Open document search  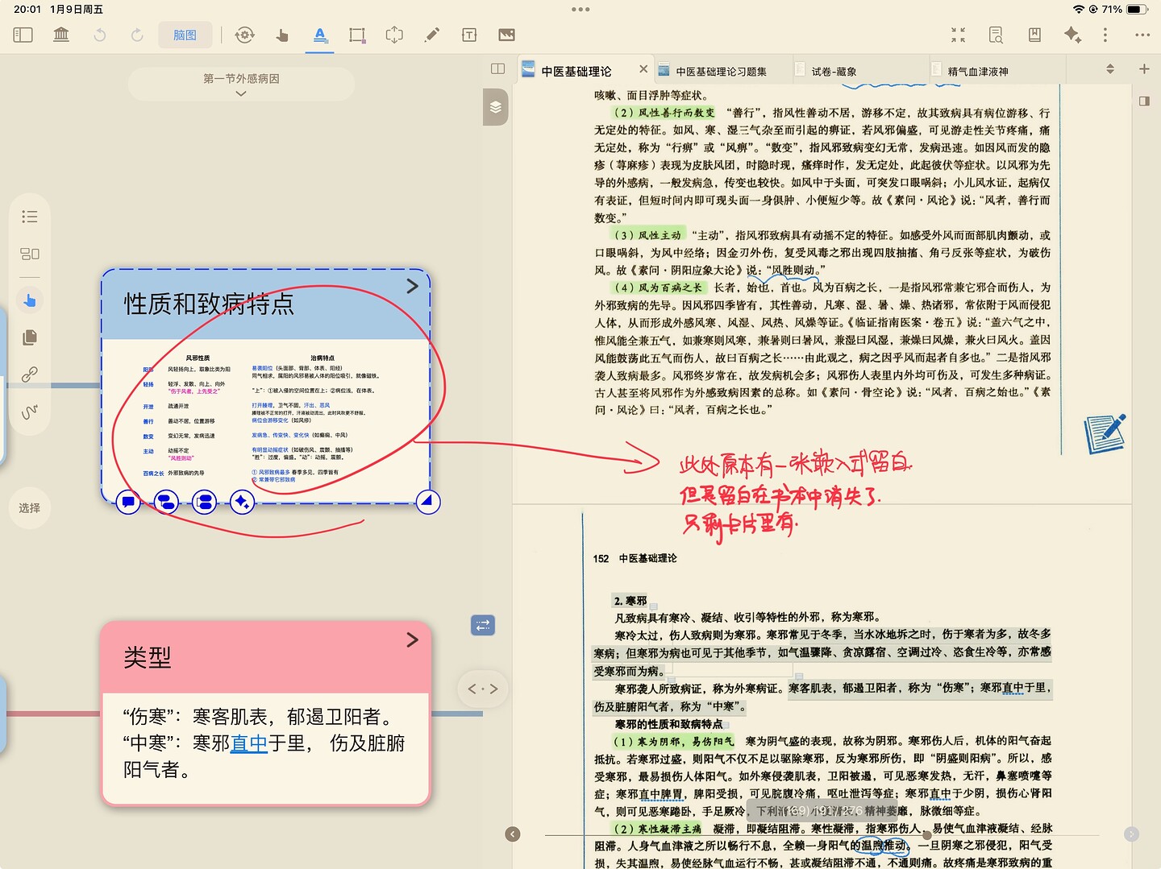click(996, 35)
